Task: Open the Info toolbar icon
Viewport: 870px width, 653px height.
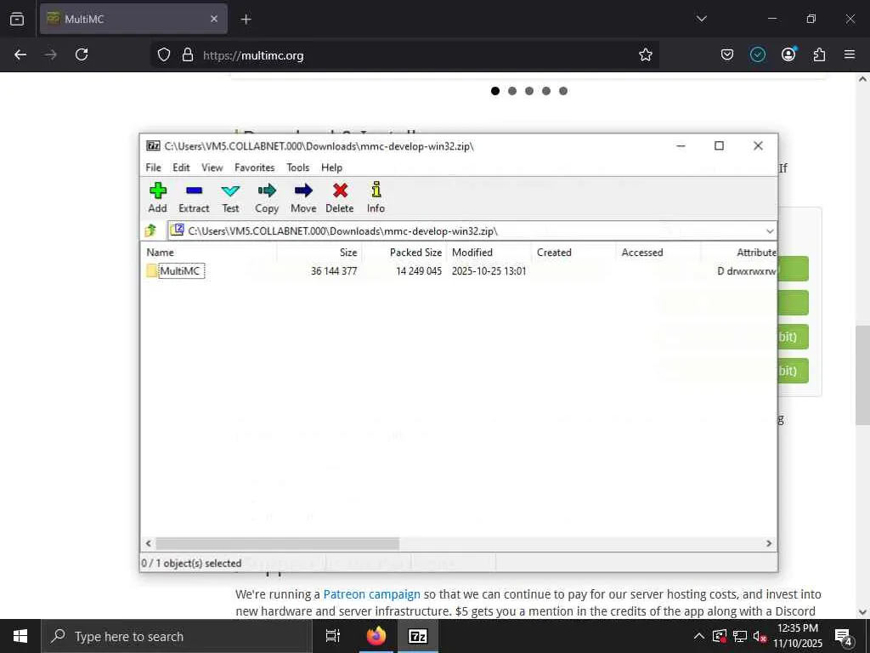Action: click(x=376, y=197)
